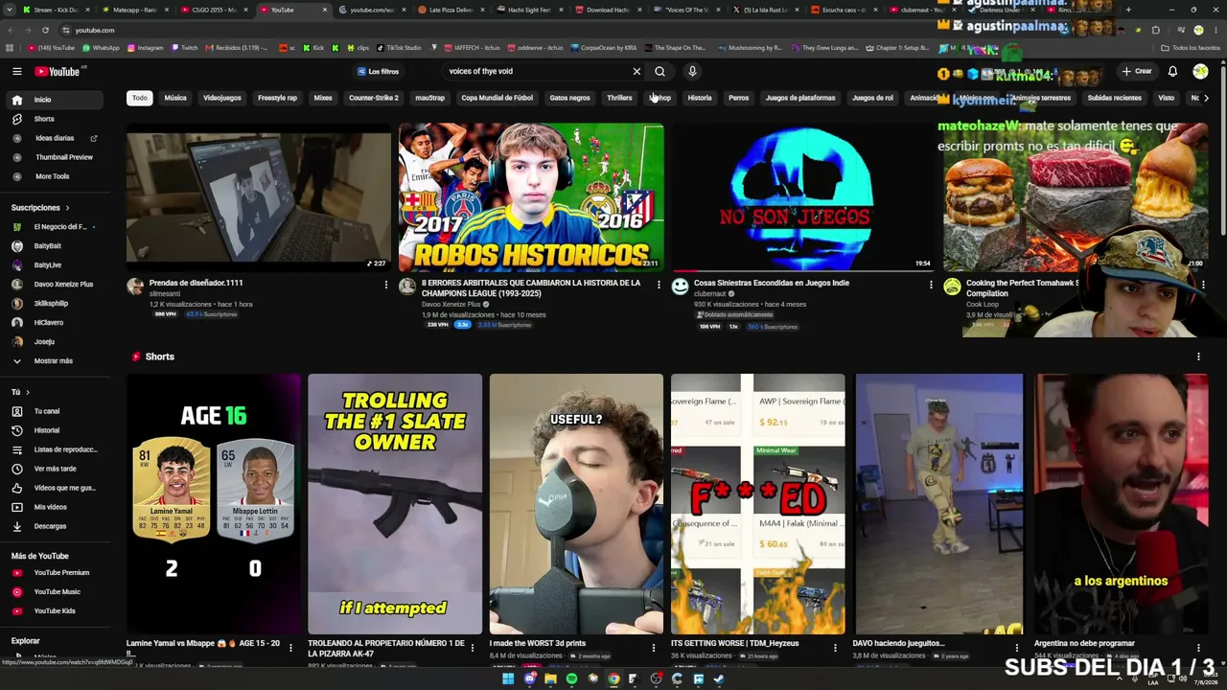This screenshot has height=690, width=1227.
Task: Select the Música filter chip
Action: click(x=175, y=98)
